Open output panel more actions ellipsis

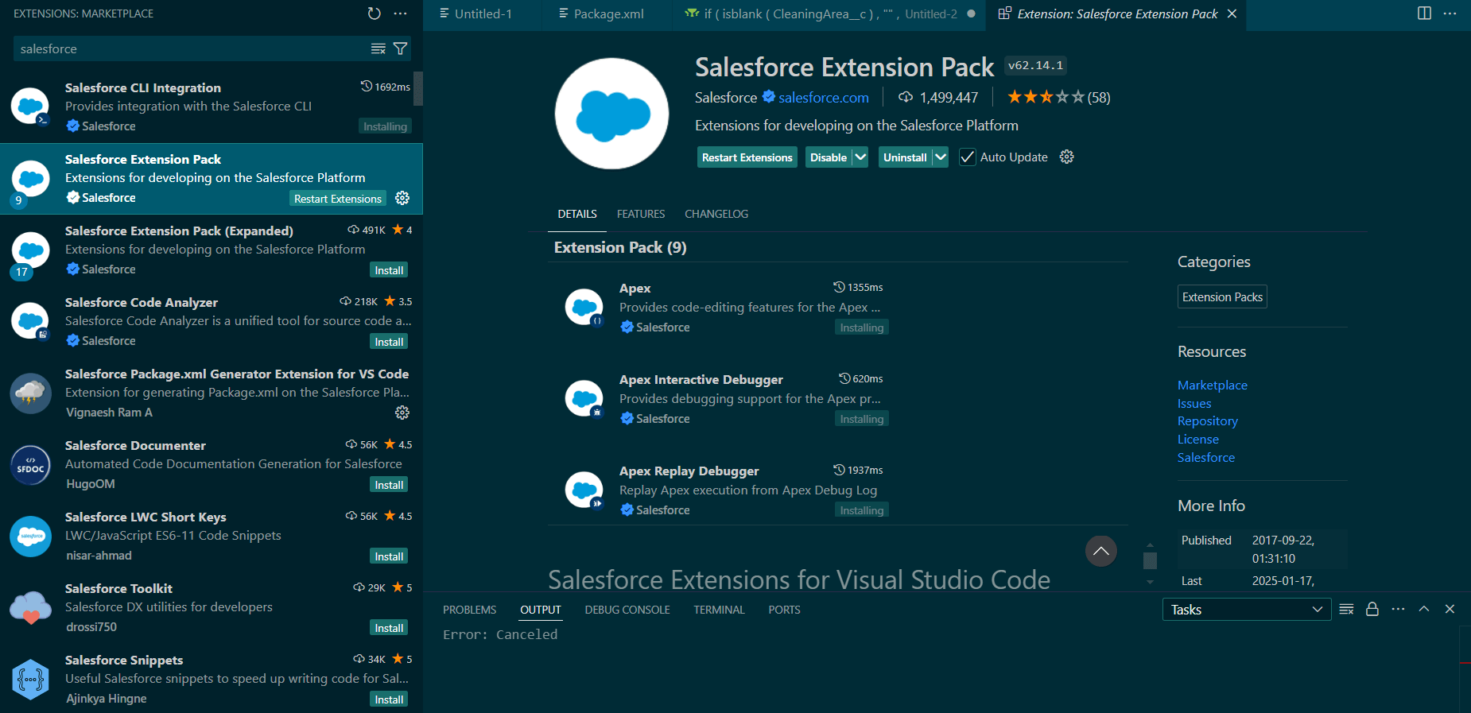coord(1398,609)
